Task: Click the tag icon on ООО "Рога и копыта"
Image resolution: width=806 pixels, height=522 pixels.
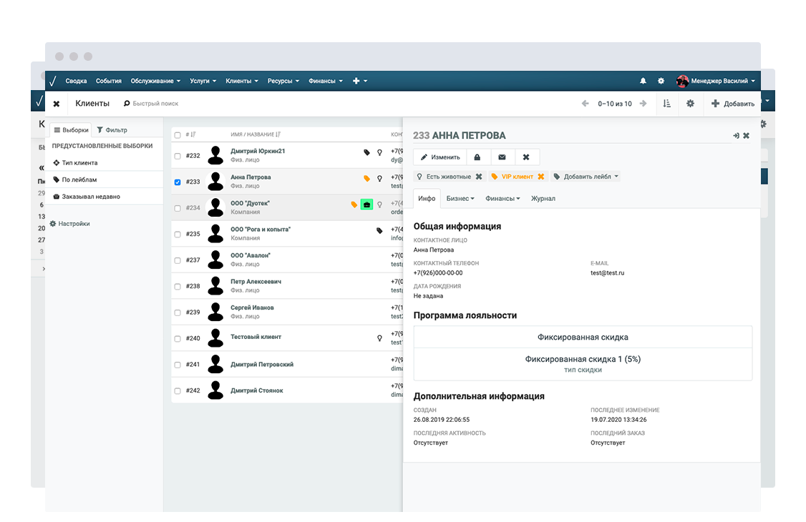Action: click(x=379, y=231)
